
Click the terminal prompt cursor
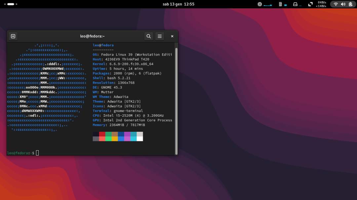click(x=37, y=153)
